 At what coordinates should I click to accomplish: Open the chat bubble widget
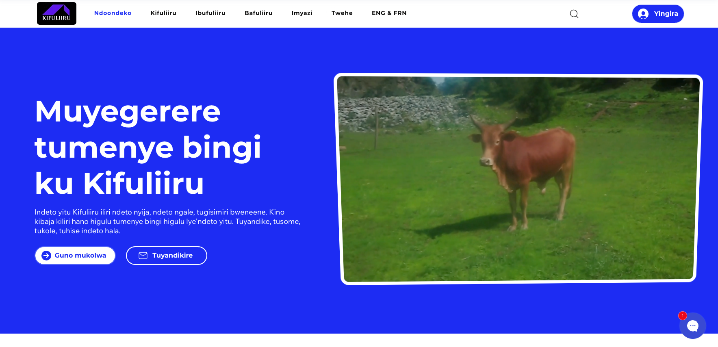pyautogui.click(x=692, y=325)
